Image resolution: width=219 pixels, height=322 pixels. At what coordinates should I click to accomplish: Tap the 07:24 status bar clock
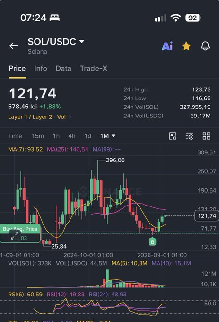pyautogui.click(x=34, y=18)
